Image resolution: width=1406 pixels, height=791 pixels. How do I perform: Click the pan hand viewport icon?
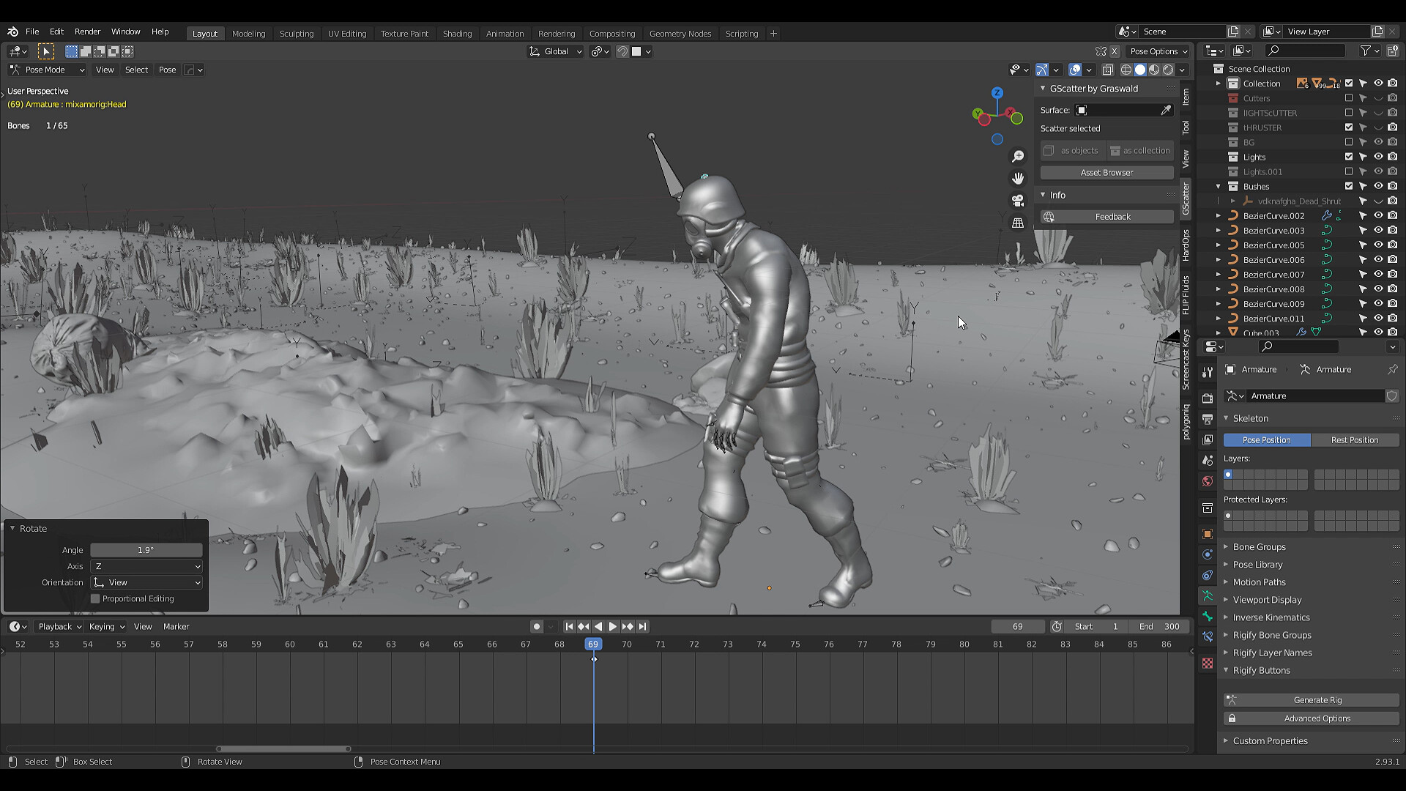[1018, 179]
